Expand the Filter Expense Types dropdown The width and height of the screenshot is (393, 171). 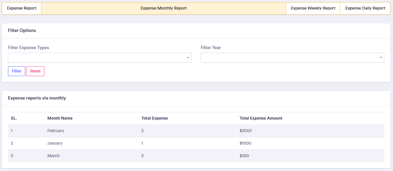(x=99, y=58)
